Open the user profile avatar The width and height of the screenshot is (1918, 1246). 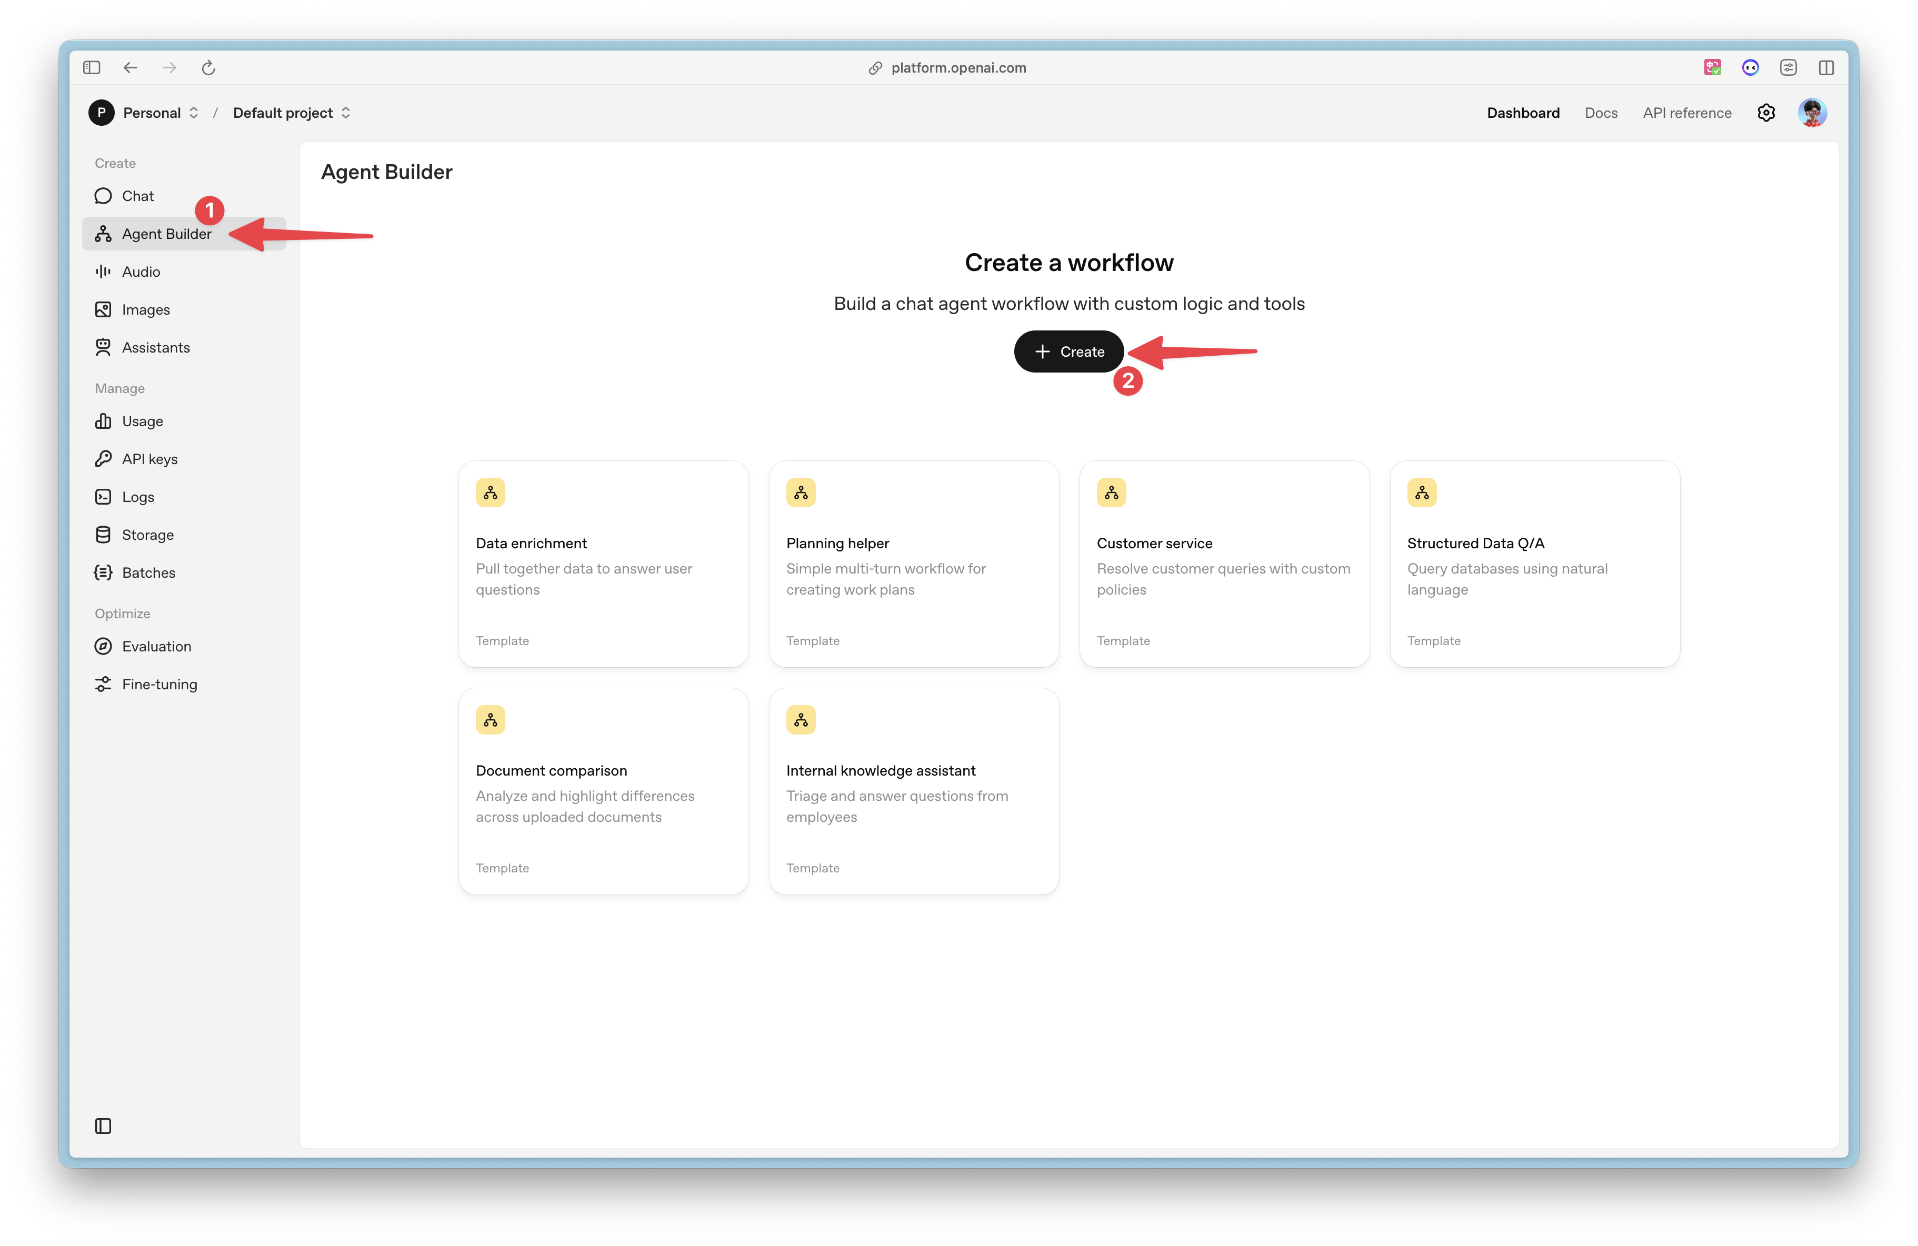click(x=1812, y=113)
